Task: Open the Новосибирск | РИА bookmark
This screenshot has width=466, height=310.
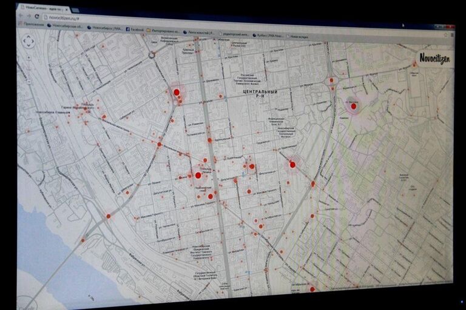Action: point(104,28)
